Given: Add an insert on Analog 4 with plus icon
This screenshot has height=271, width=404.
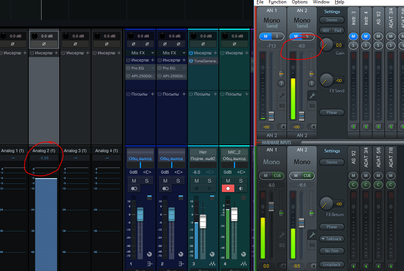Looking at the screenshot, I should pos(119,53).
